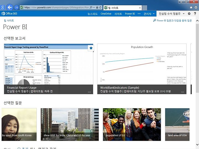Open 뉴스피드 in the Office 365 nav
This screenshot has width=199, height=149.
(93, 14)
